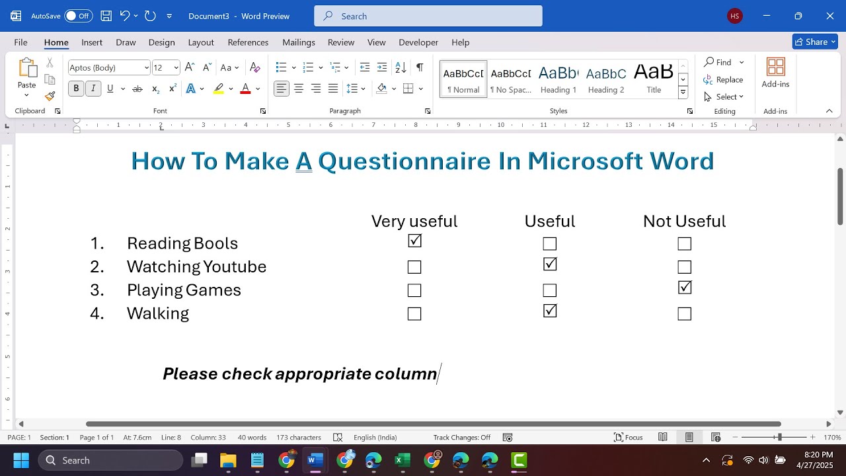Click the Copy icon

[50, 79]
